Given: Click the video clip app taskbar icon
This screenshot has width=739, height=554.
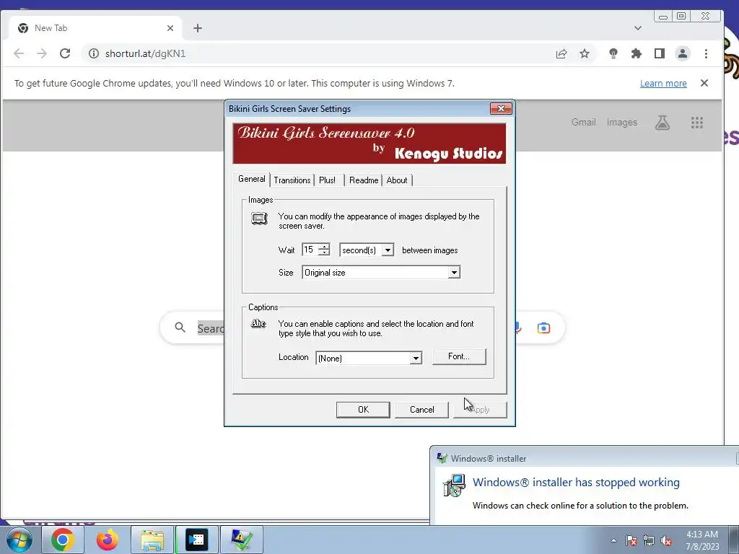Looking at the screenshot, I should coord(196,540).
